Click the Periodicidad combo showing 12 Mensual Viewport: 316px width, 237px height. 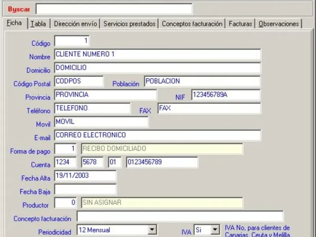[117, 230]
